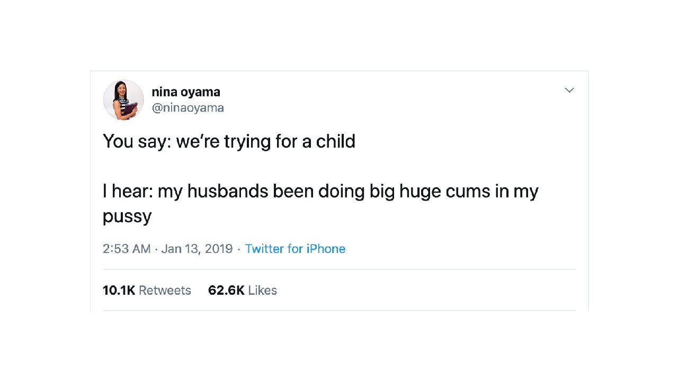678x381 pixels.
Task: Open the 2:53 AM timestamp
Action: pos(127,249)
